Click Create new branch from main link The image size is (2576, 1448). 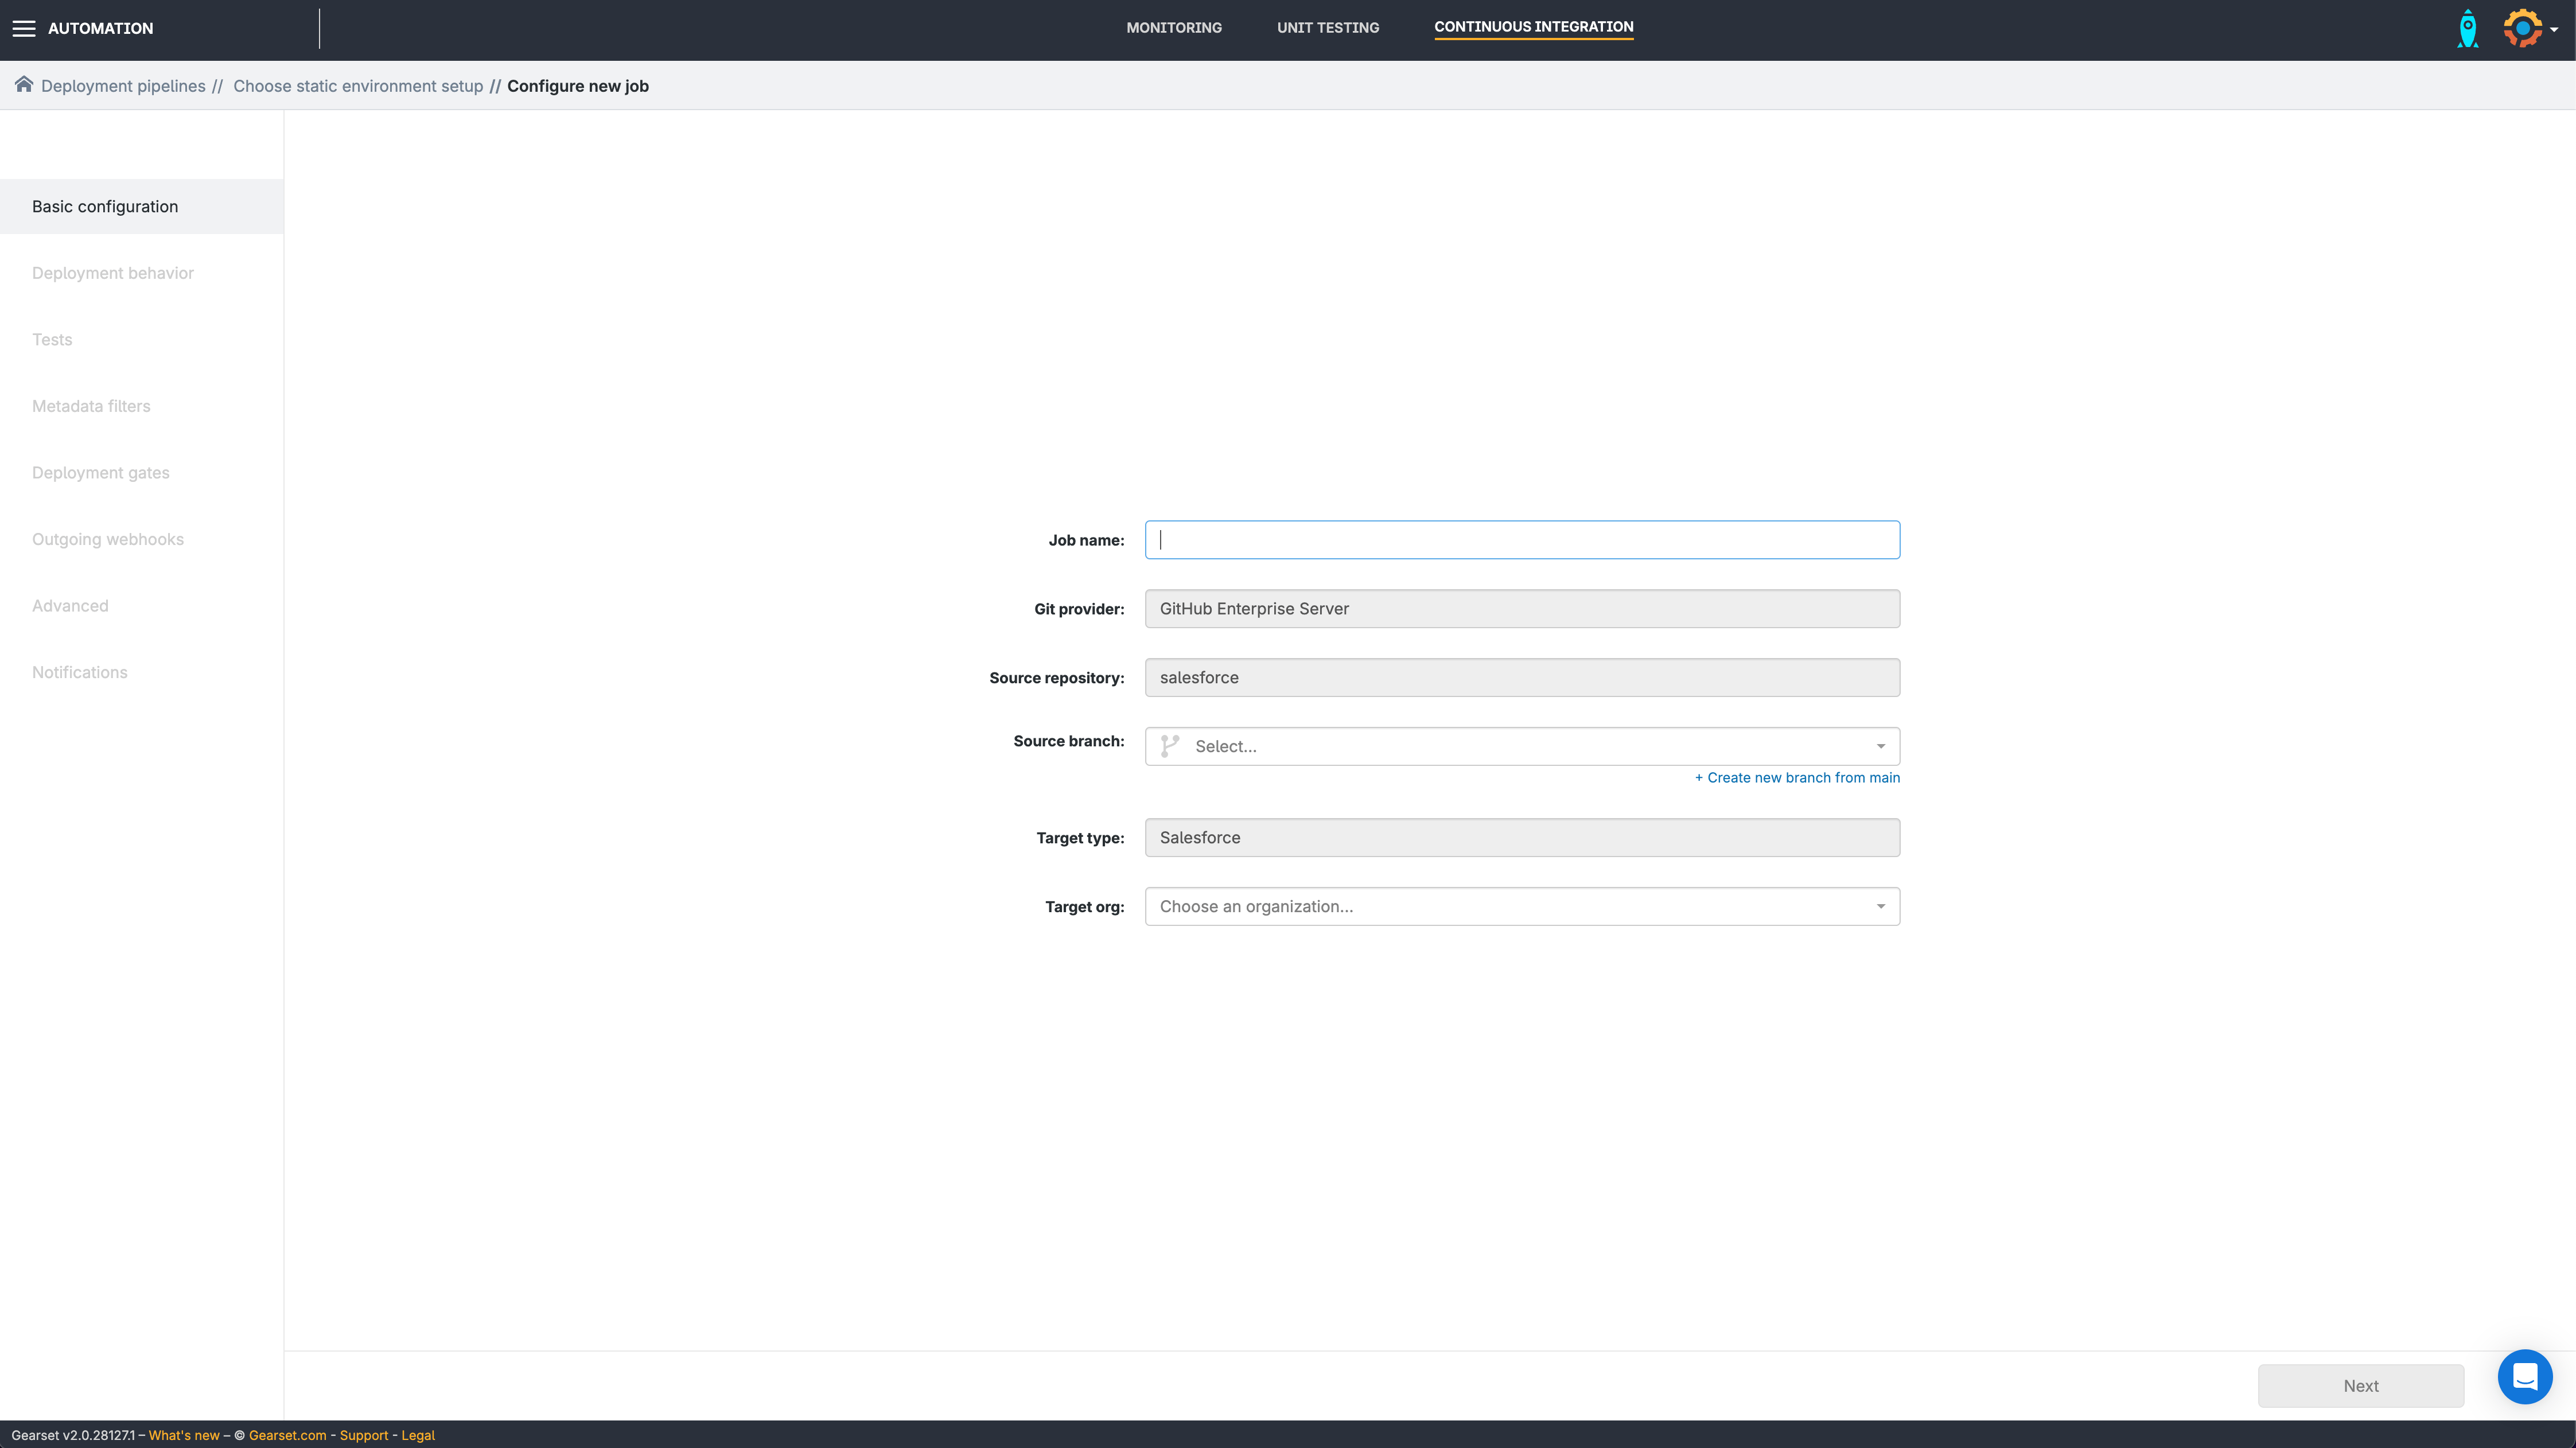point(1797,777)
